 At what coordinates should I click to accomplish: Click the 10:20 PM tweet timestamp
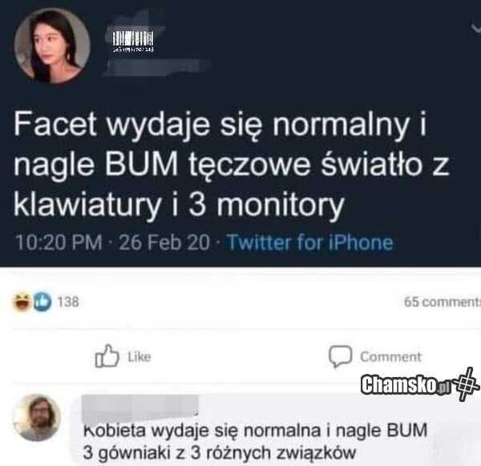click(x=59, y=243)
